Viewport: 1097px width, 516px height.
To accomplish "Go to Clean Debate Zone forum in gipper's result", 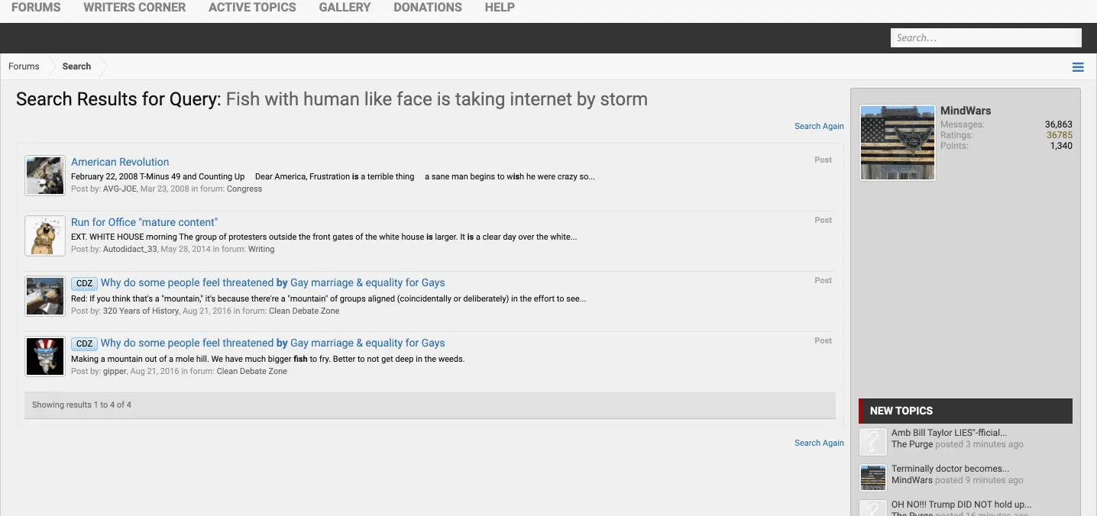I will pyautogui.click(x=252, y=371).
